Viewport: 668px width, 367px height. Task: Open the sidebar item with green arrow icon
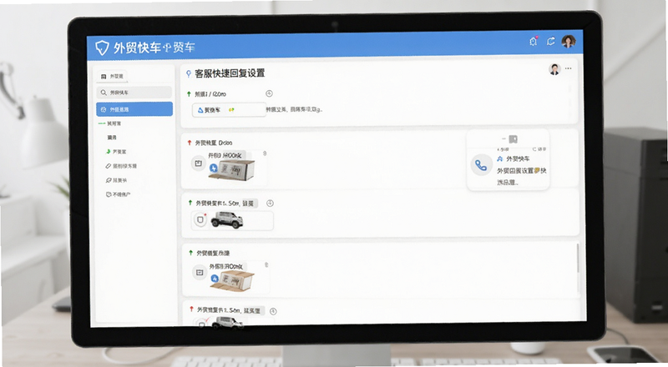[116, 152]
